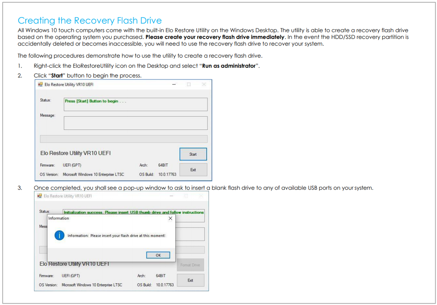Click the '10.0.17763' OS Build value in second window
Screen dimensions: 437x305
click(x=165, y=285)
